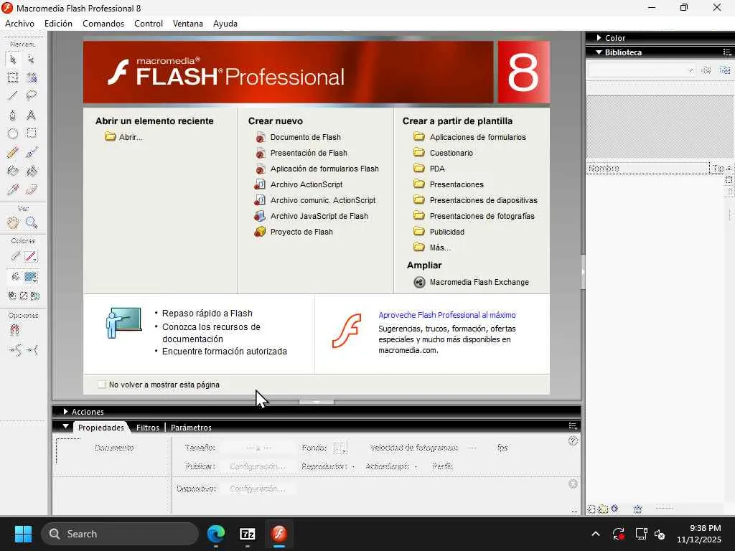Select the Pencil tool

(13, 152)
